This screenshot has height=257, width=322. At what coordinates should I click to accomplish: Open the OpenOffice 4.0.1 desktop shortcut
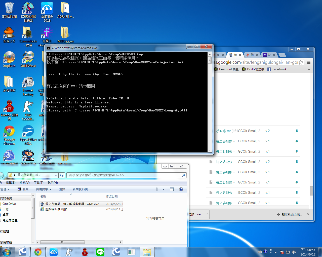(x=28, y=135)
